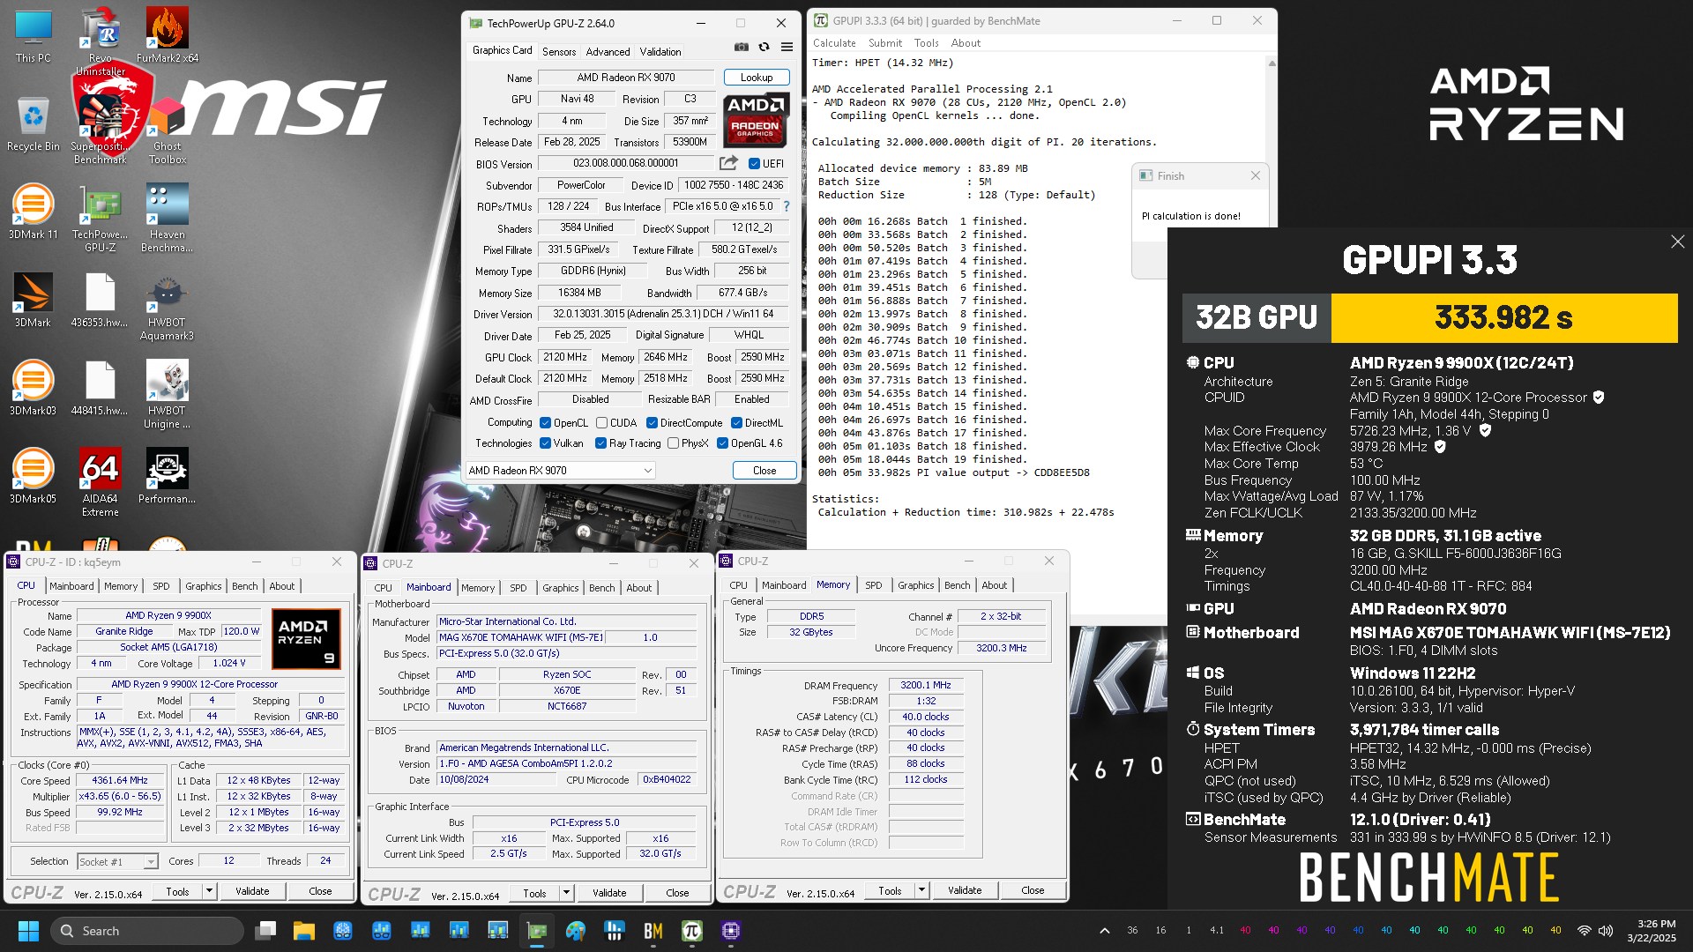Image resolution: width=1693 pixels, height=952 pixels.
Task: Open the Tools menu in GPUPI
Action: (926, 43)
